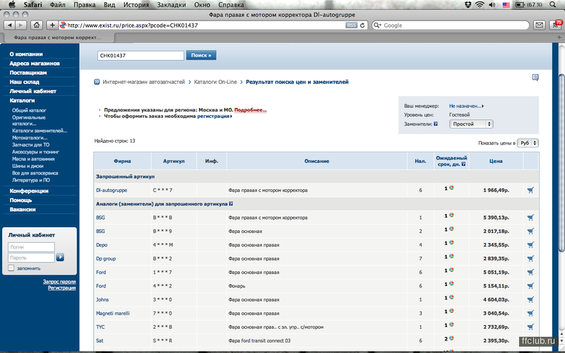Open Масла и автохимия catalog link
The image size is (565, 353).
(33, 159)
